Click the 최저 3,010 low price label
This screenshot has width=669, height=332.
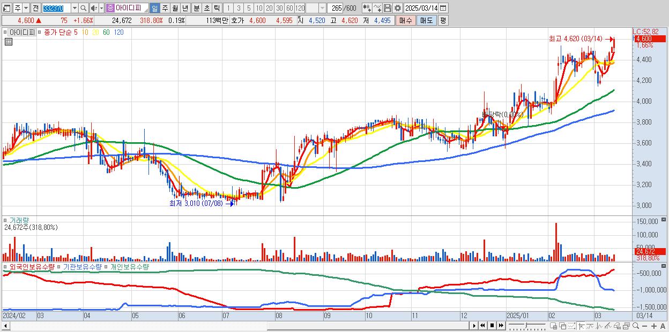(x=196, y=203)
